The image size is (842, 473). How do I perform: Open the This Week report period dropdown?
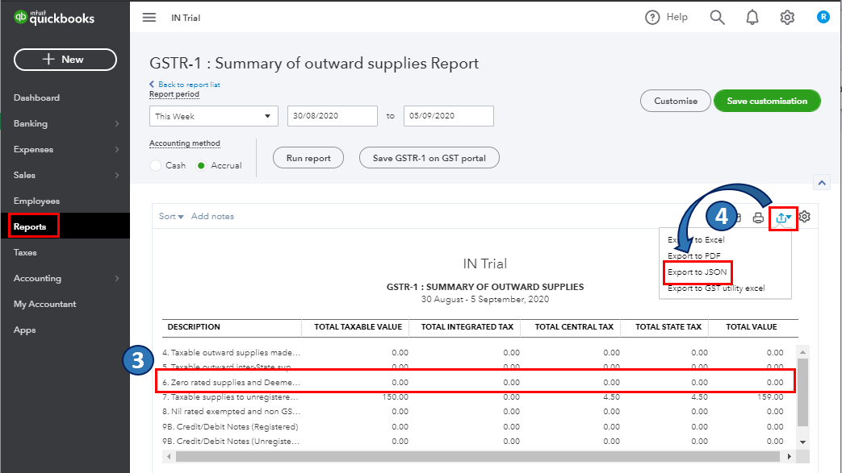(x=214, y=116)
